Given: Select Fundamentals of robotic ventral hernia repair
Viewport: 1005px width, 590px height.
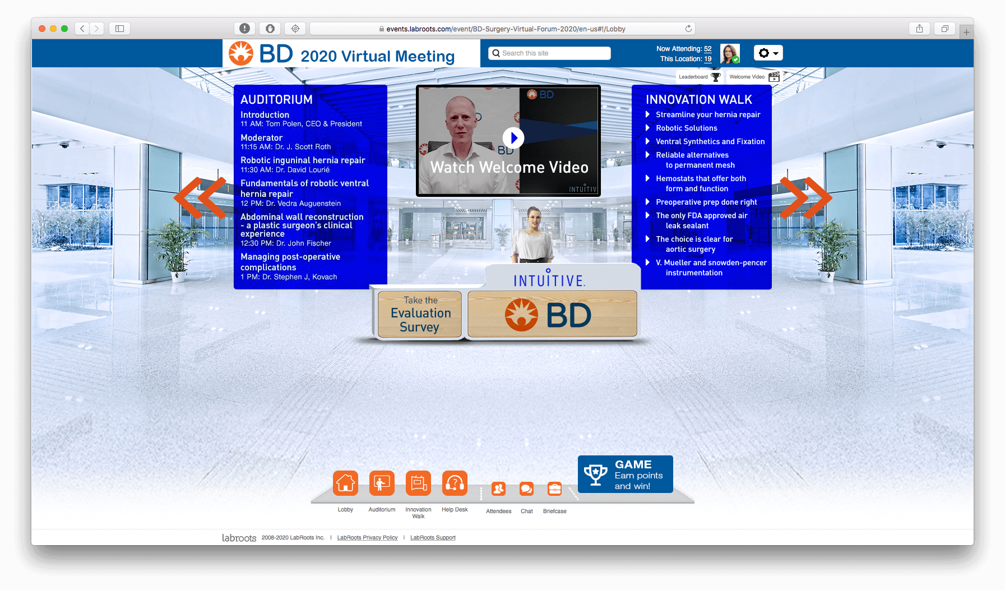Looking at the screenshot, I should tap(304, 193).
